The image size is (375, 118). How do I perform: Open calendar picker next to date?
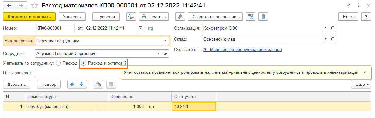click(141, 28)
